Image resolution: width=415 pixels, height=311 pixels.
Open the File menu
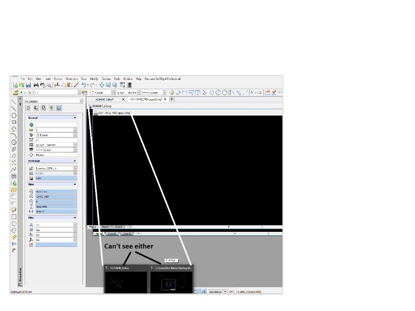[23, 79]
